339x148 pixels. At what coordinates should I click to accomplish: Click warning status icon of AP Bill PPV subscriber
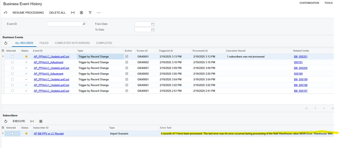click(x=26, y=134)
